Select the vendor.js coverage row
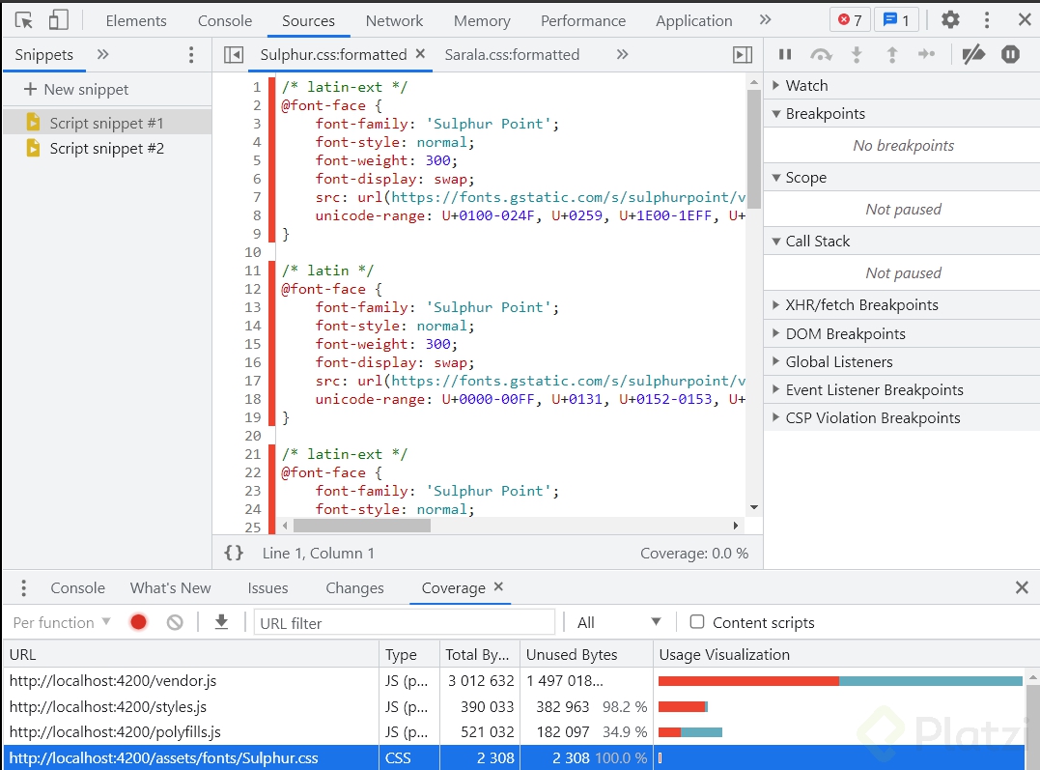The image size is (1040, 770). (x=514, y=680)
